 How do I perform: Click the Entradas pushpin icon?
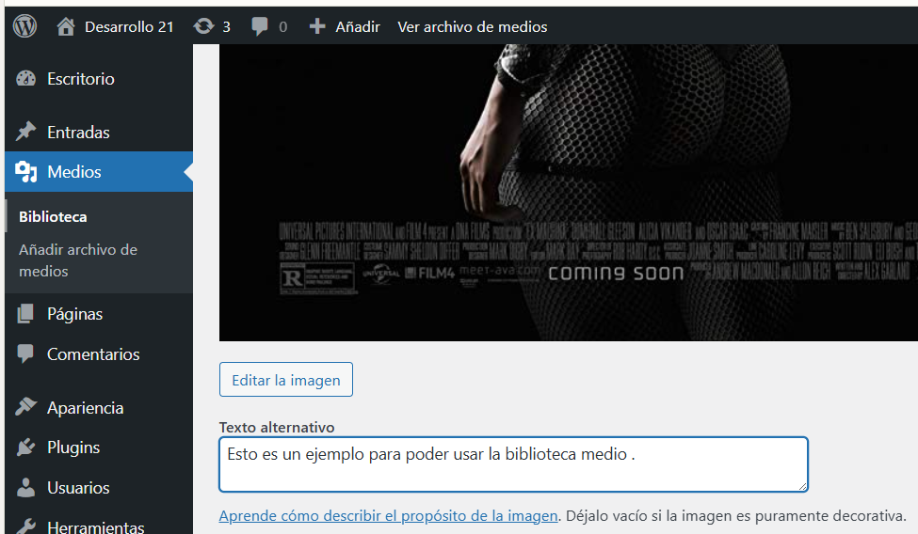pos(26,133)
